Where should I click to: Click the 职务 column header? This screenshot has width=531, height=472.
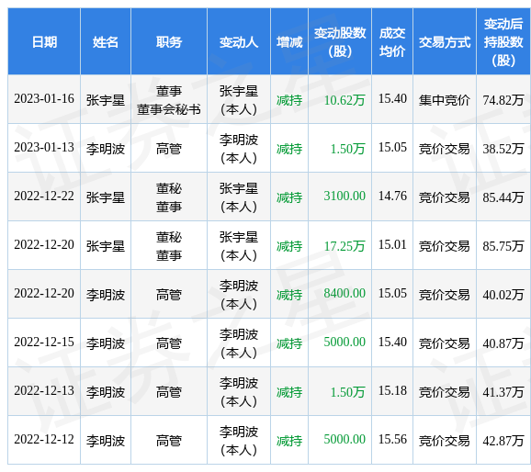169,41
